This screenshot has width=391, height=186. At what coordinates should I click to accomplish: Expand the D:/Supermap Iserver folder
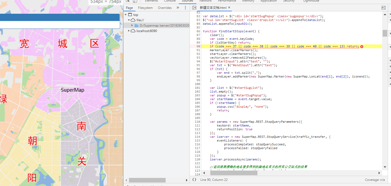click(132, 26)
